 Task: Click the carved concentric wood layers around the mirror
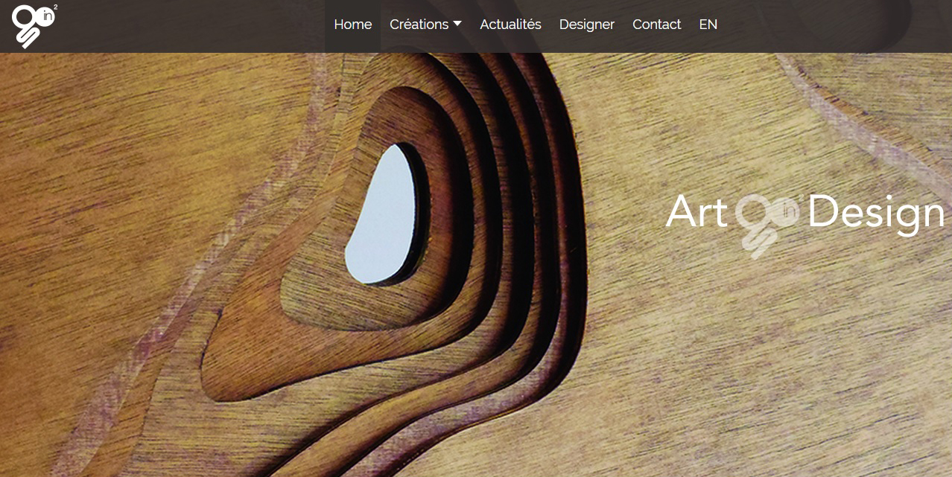(477, 246)
